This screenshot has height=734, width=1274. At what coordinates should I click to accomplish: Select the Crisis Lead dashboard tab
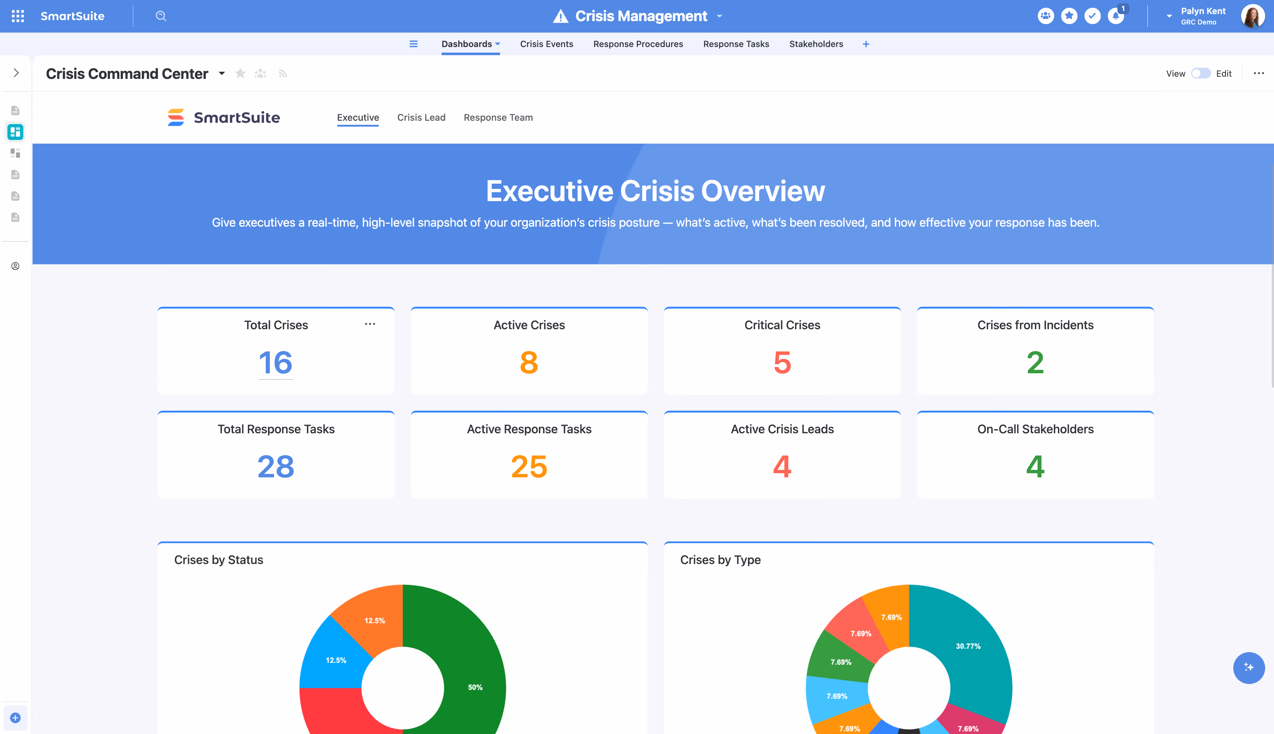pos(421,117)
